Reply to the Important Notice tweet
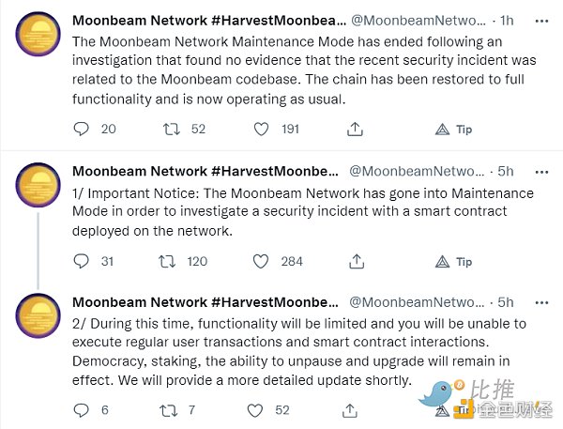This screenshot has width=563, height=429. point(82,262)
